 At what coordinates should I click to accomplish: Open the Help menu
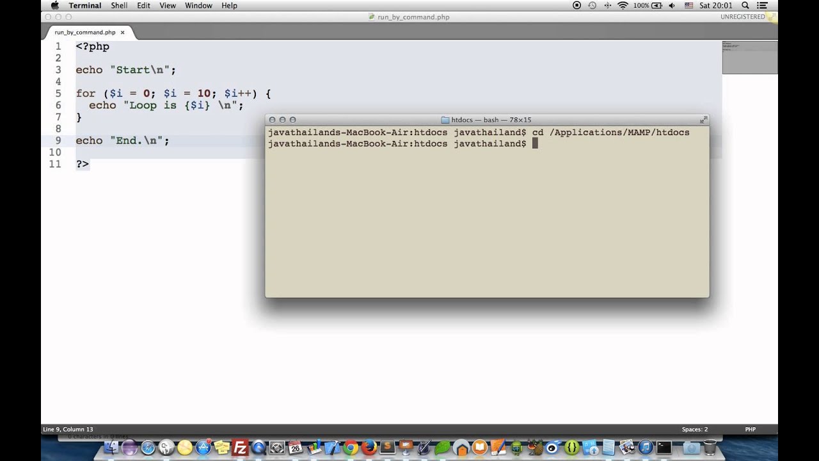[x=229, y=5]
